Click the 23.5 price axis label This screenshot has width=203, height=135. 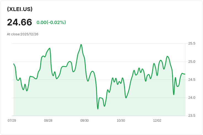pyautogui.click(x=192, y=116)
